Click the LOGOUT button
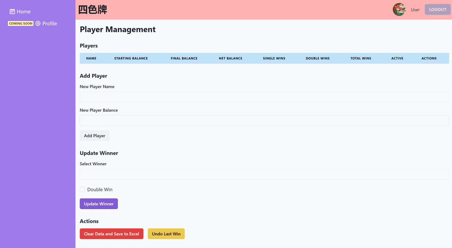Viewport: 452px width, 248px height. [x=437, y=9]
